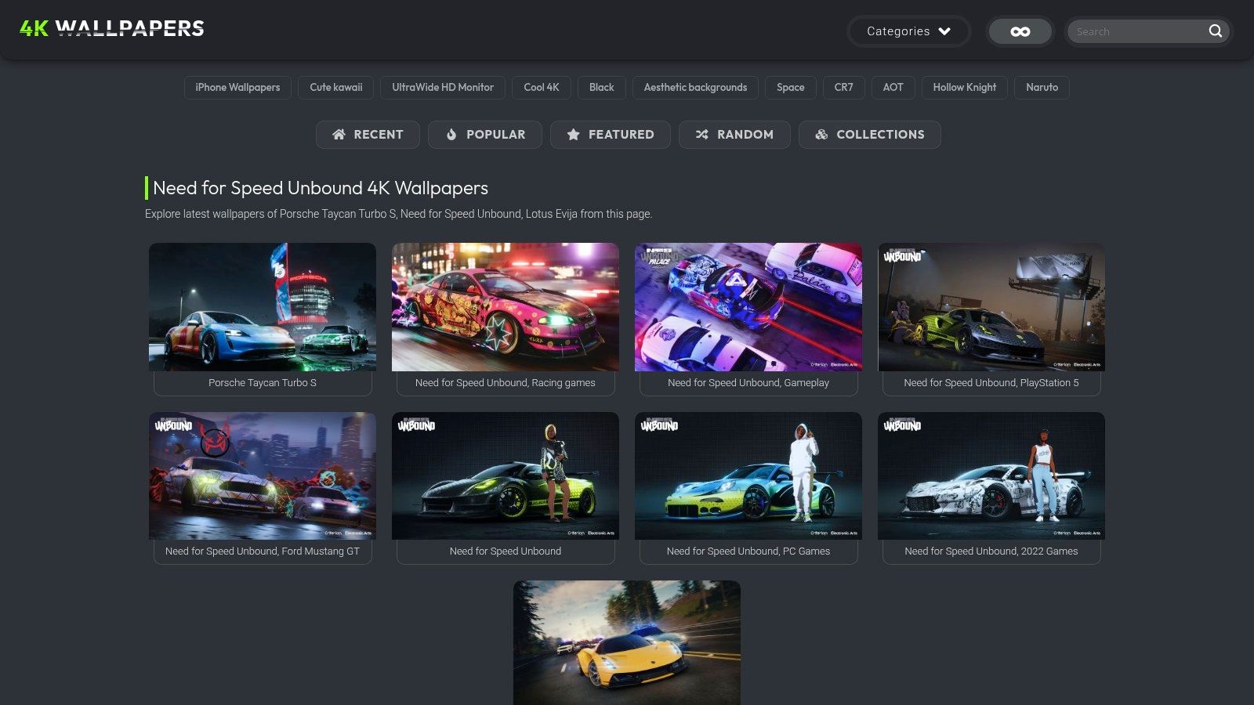This screenshot has width=1254, height=705.
Task: Open the Racing games wallpaper thumbnail
Action: (506, 307)
